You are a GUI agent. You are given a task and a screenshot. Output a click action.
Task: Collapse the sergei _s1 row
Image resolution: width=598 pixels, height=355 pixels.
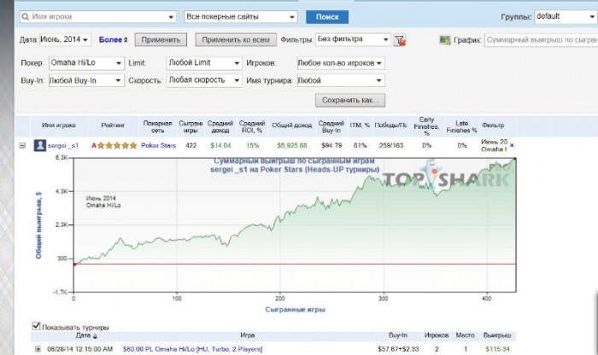point(22,146)
